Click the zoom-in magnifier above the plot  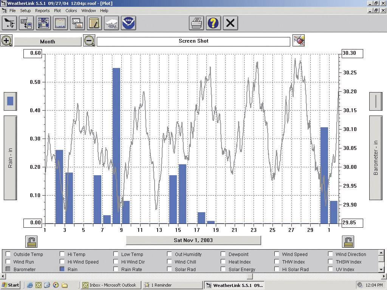[x=6, y=40]
